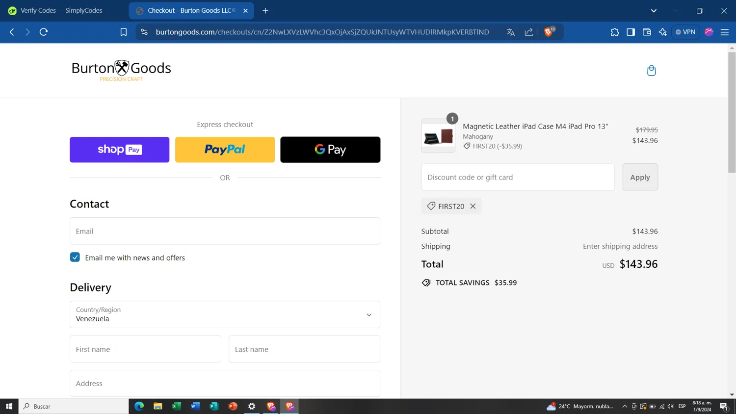736x414 pixels.
Task: Open the volume control in tray
Action: click(x=671, y=406)
